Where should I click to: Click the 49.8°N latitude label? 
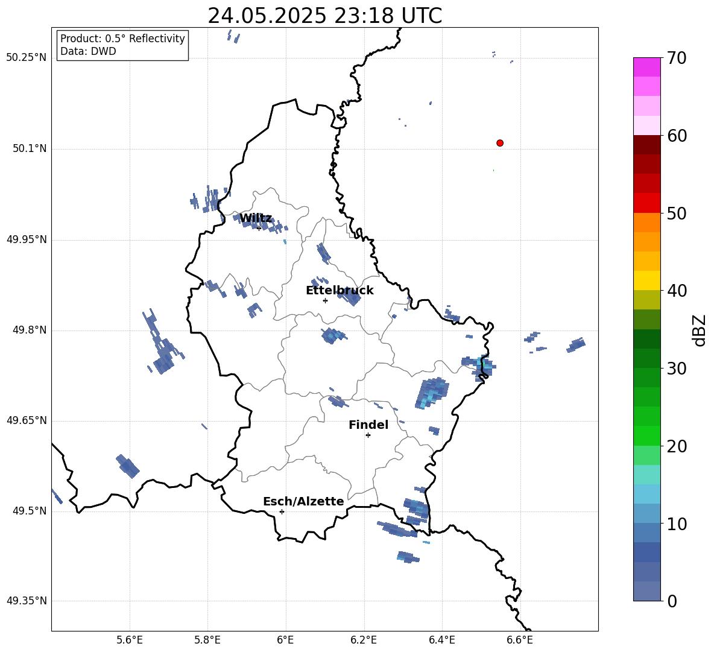[x=30, y=330]
